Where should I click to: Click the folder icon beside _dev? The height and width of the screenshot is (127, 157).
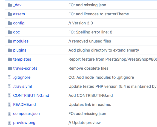pos(10,5)
